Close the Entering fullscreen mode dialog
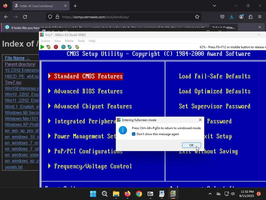This screenshot has width=266, height=200. (200, 120)
